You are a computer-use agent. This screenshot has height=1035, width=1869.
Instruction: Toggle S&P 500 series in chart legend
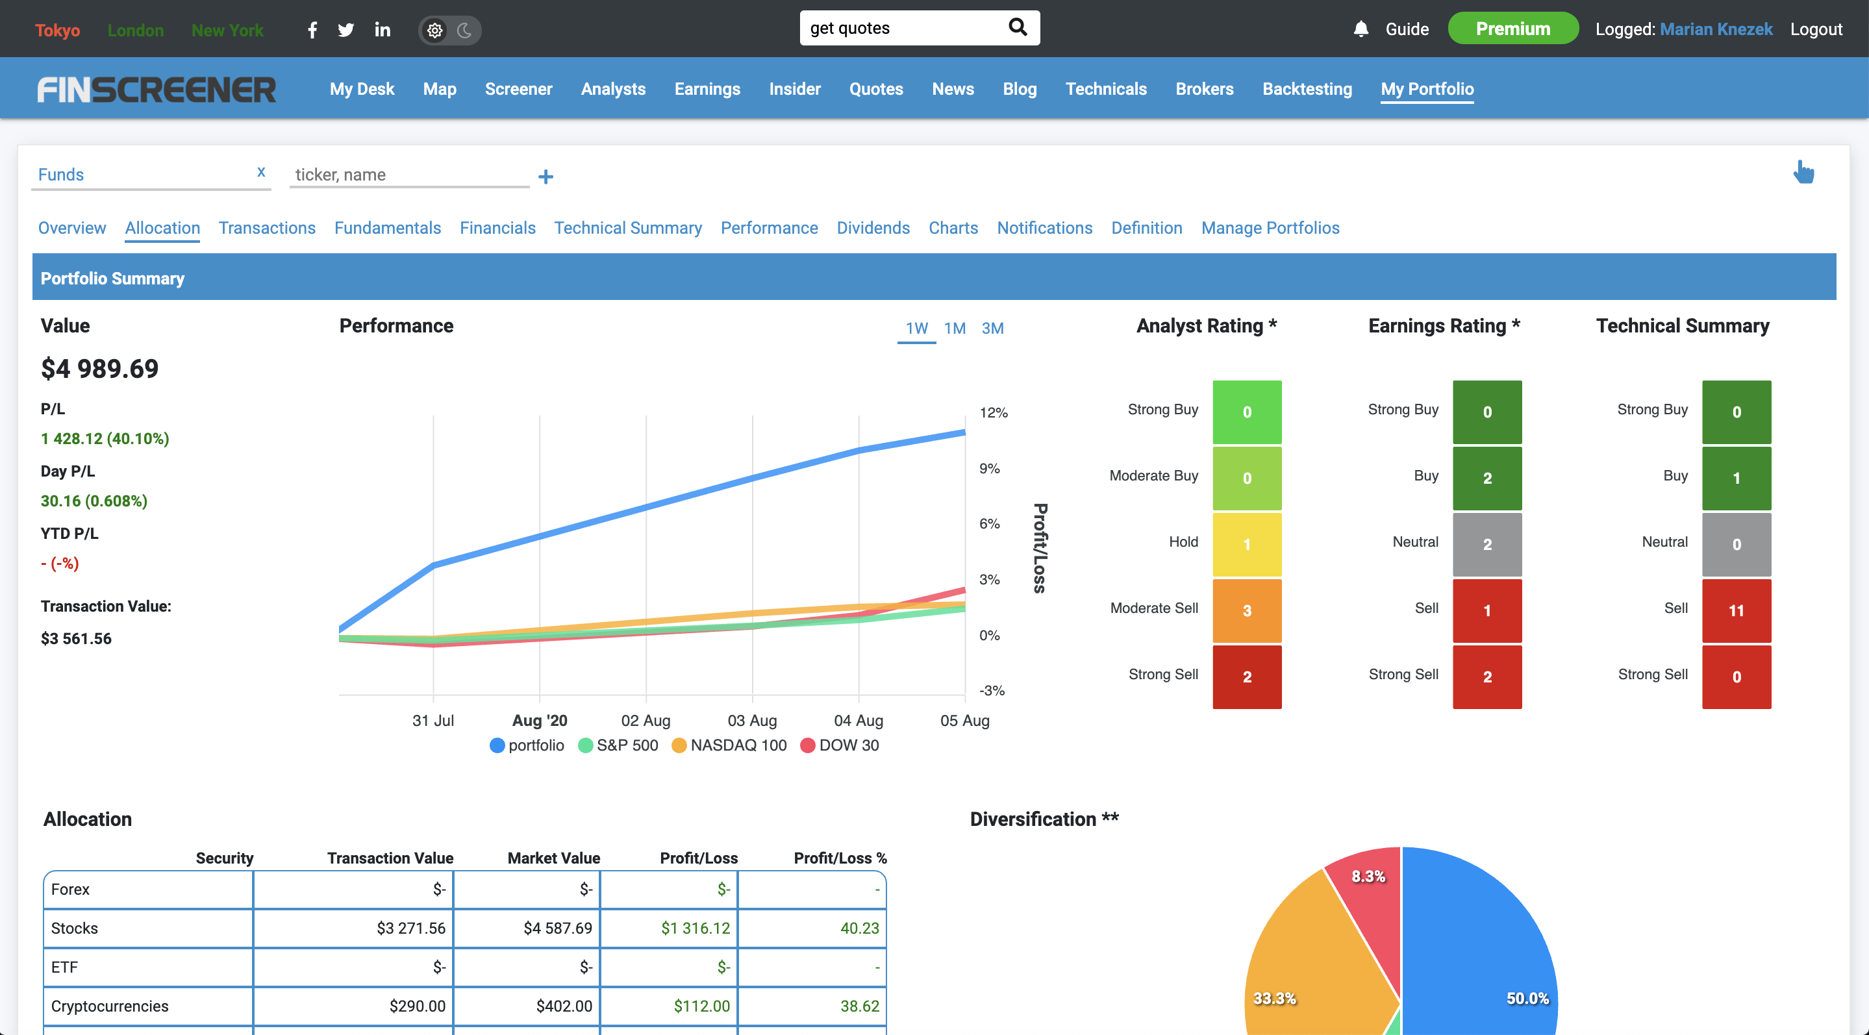[618, 745]
